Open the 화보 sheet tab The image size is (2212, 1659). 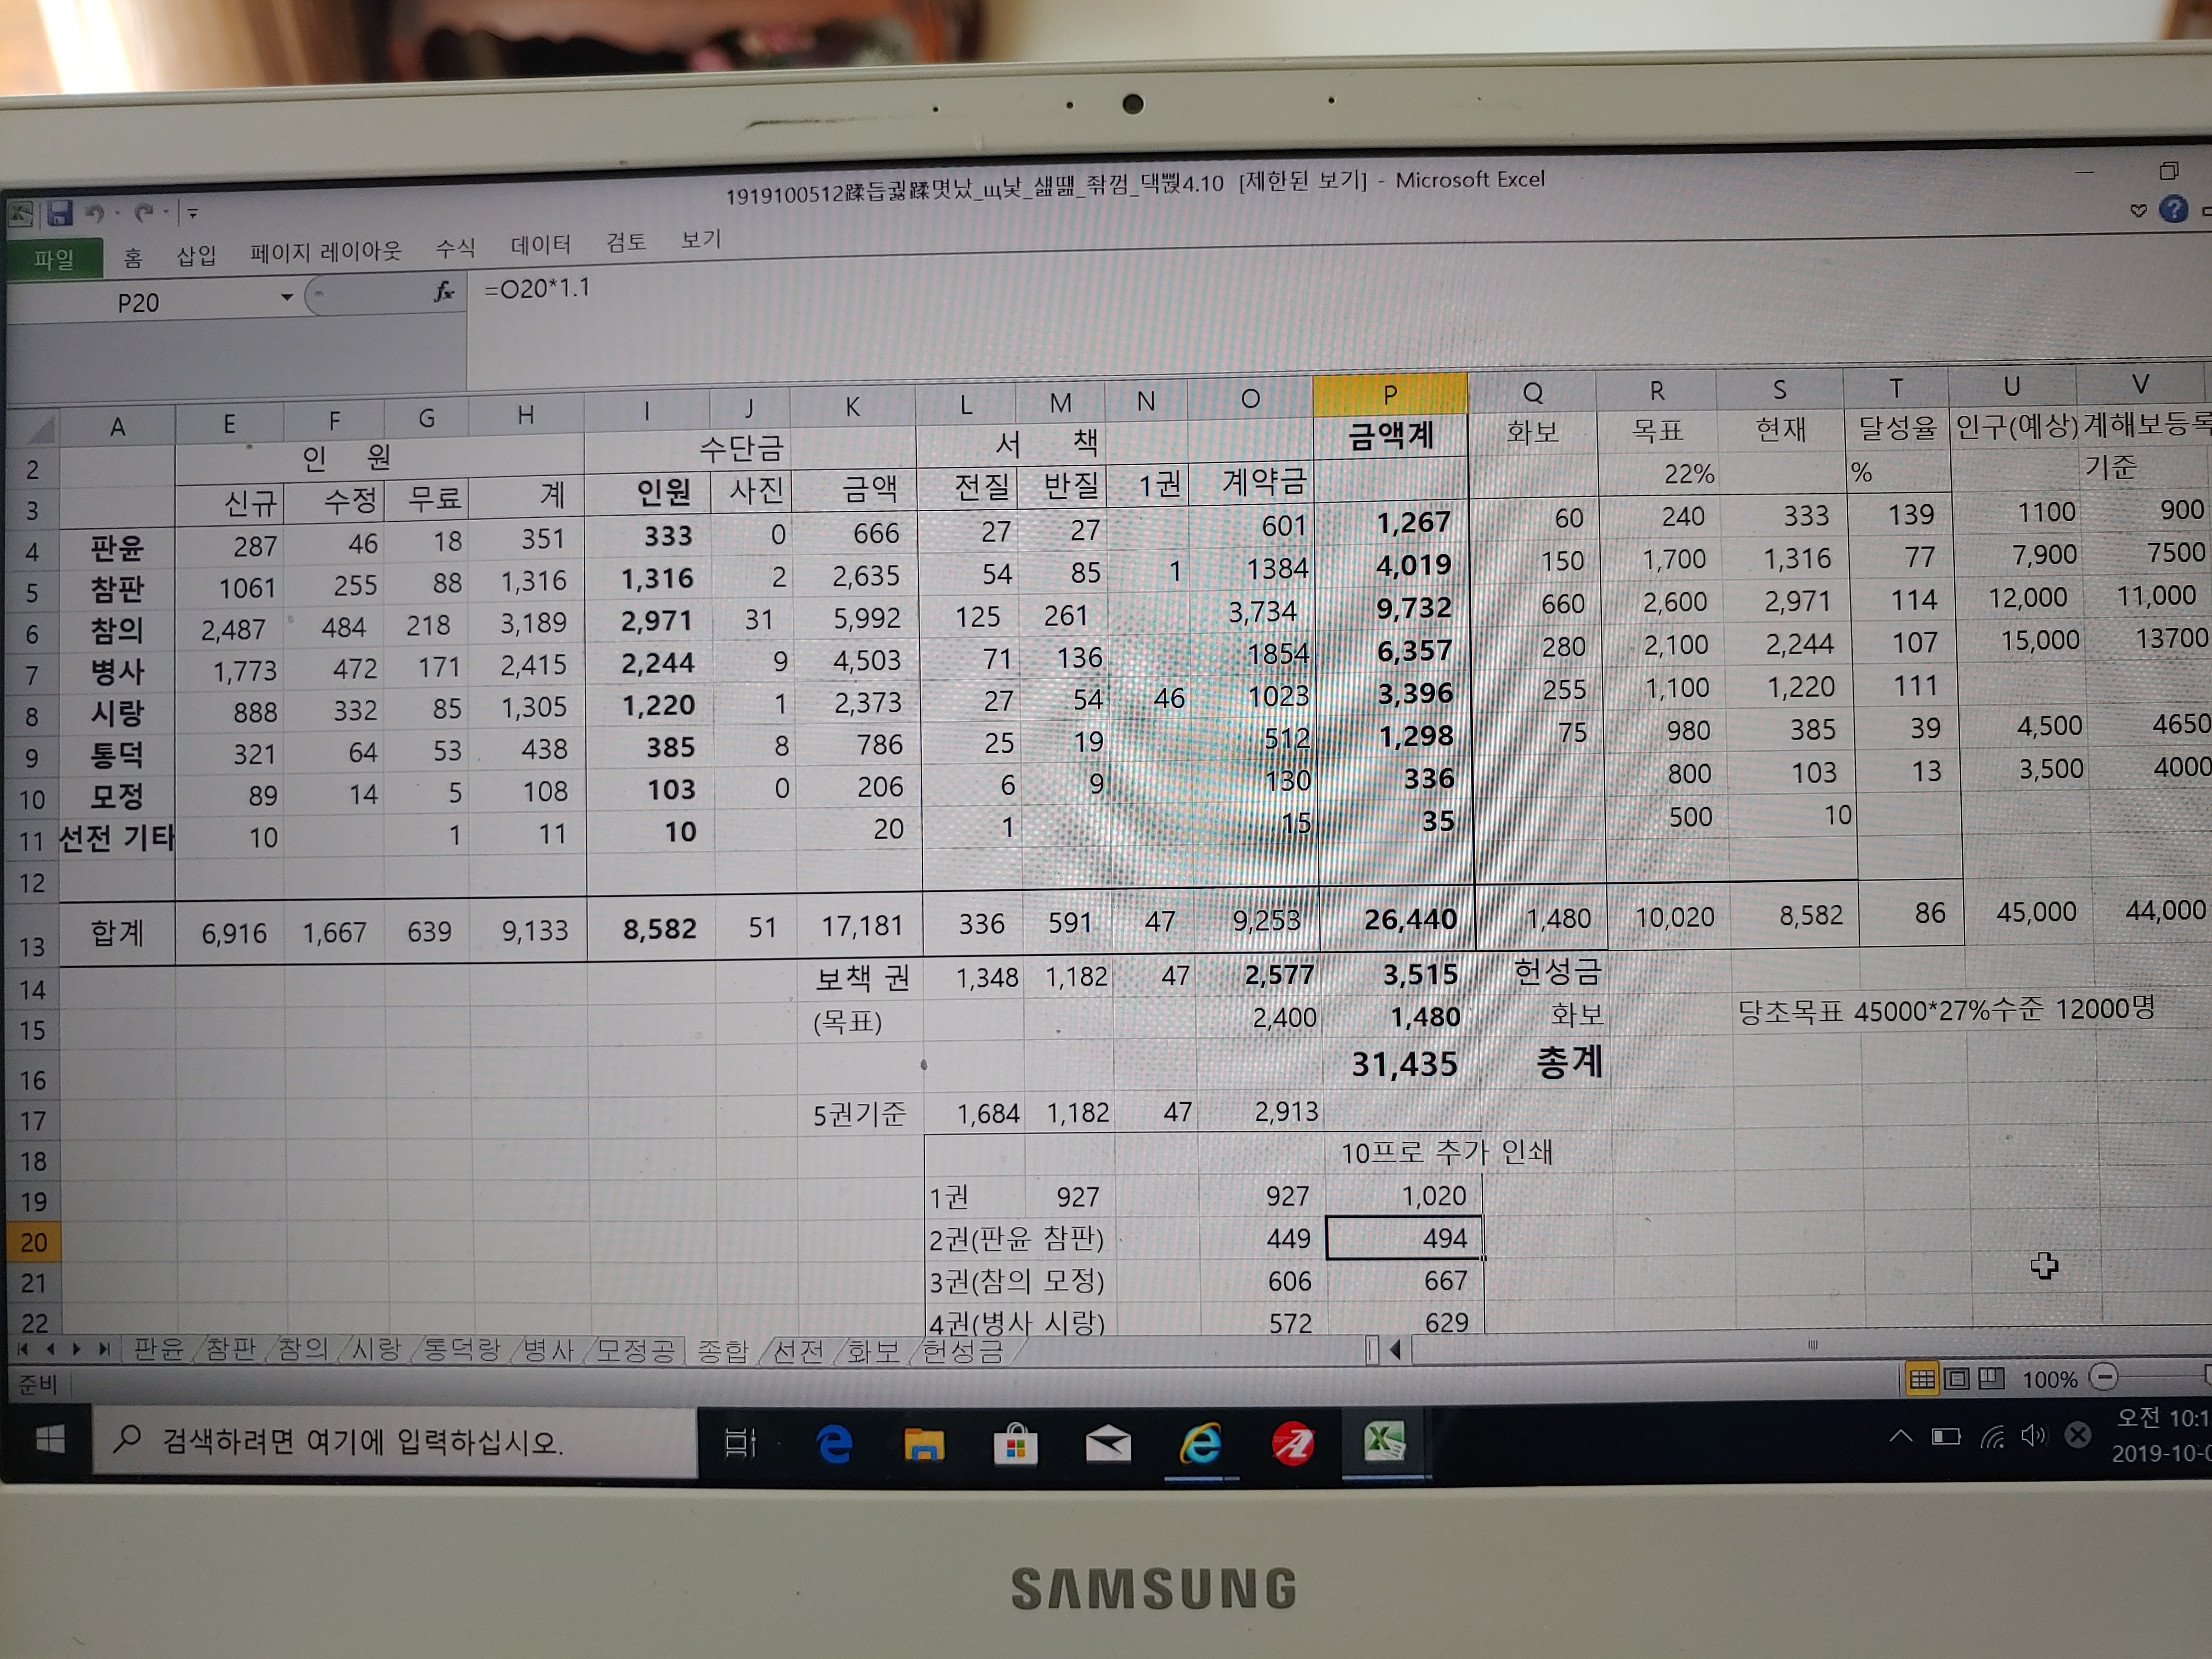pyautogui.click(x=873, y=1351)
